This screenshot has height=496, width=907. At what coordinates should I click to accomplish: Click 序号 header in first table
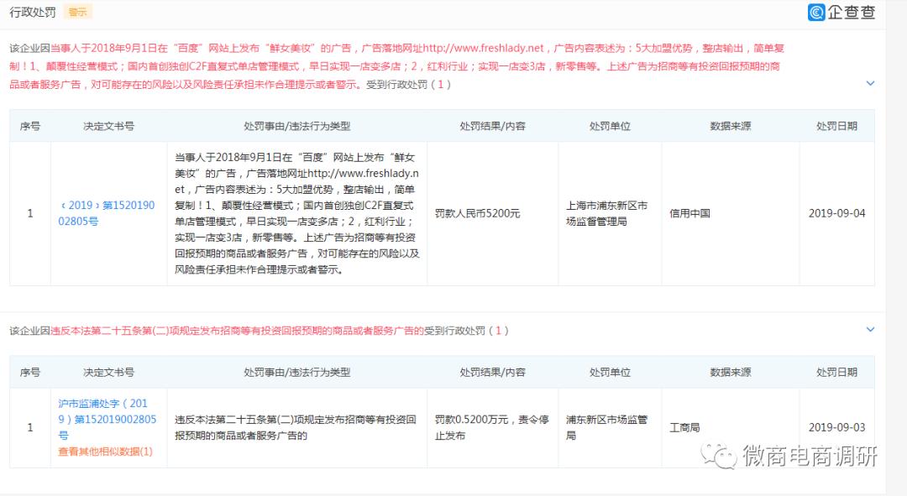[x=30, y=126]
